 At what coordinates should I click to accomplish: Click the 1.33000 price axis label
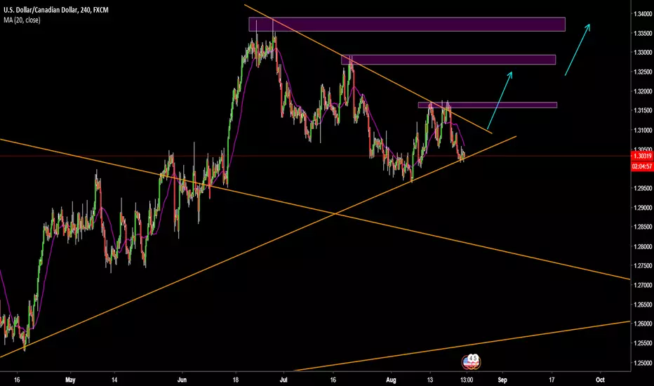pyautogui.click(x=642, y=53)
